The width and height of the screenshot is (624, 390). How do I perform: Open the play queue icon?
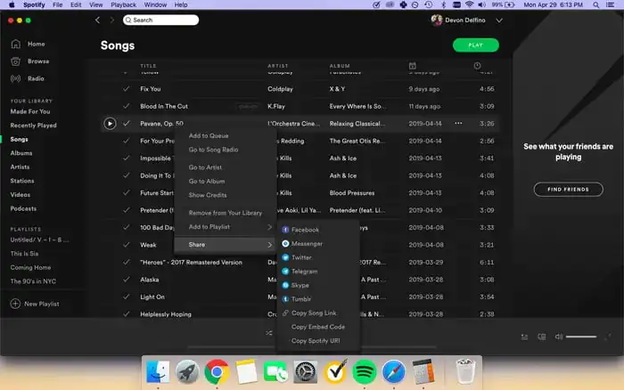coord(525,337)
